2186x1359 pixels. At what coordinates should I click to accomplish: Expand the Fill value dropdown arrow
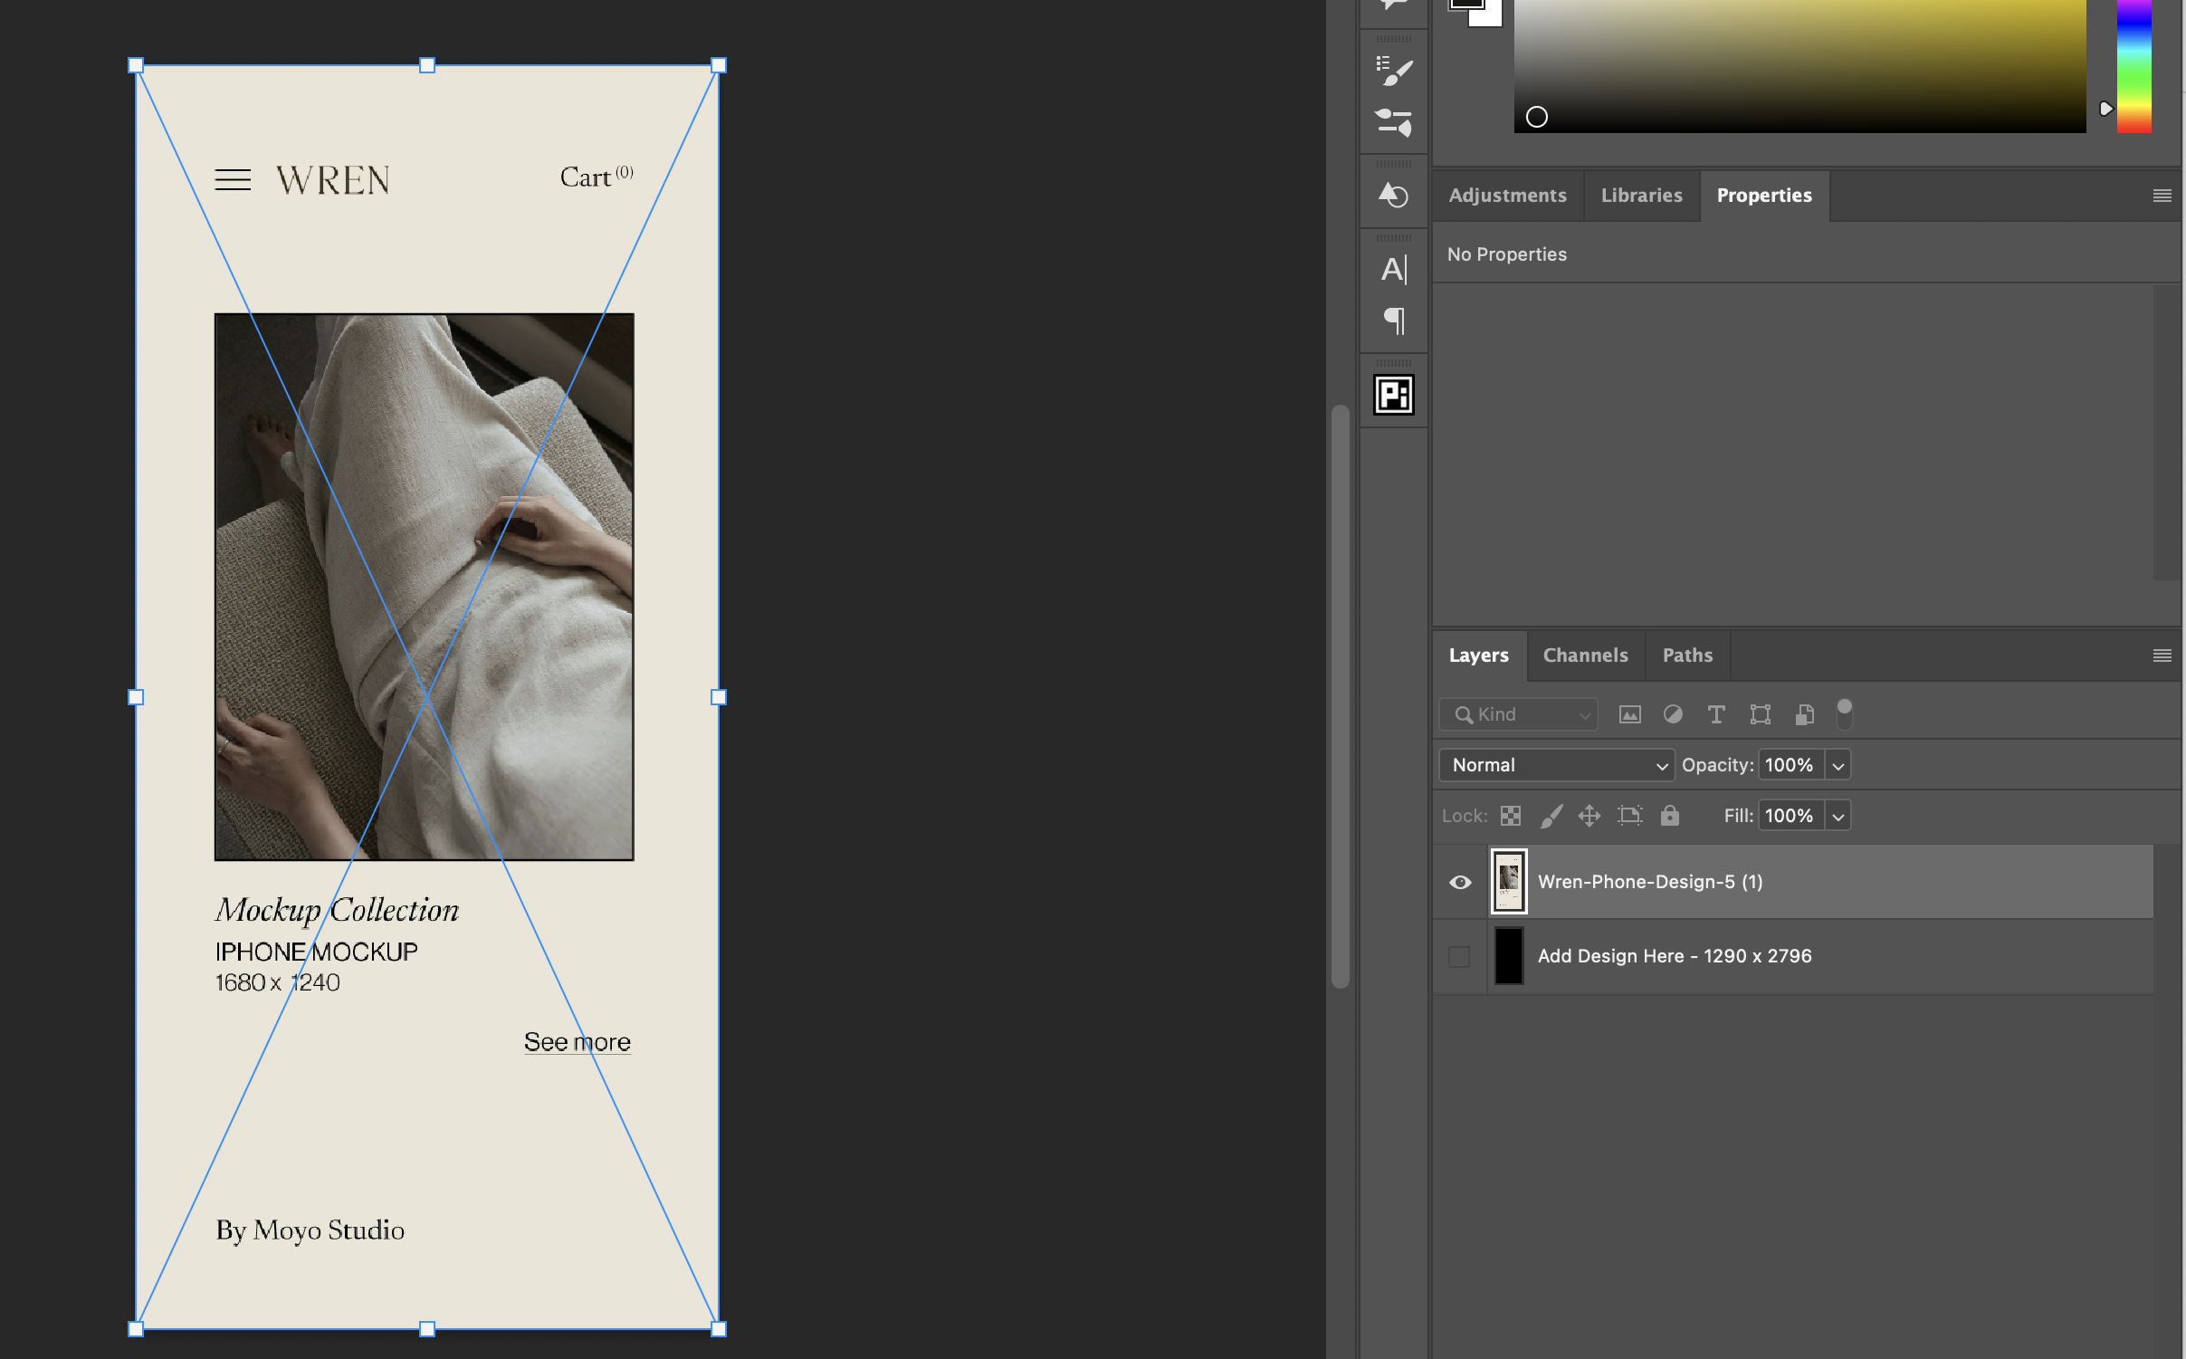pyautogui.click(x=1838, y=816)
